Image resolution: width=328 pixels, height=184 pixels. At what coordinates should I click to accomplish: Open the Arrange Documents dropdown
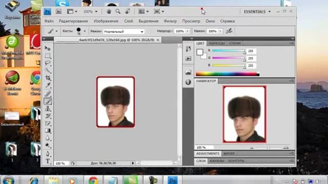point(143,11)
